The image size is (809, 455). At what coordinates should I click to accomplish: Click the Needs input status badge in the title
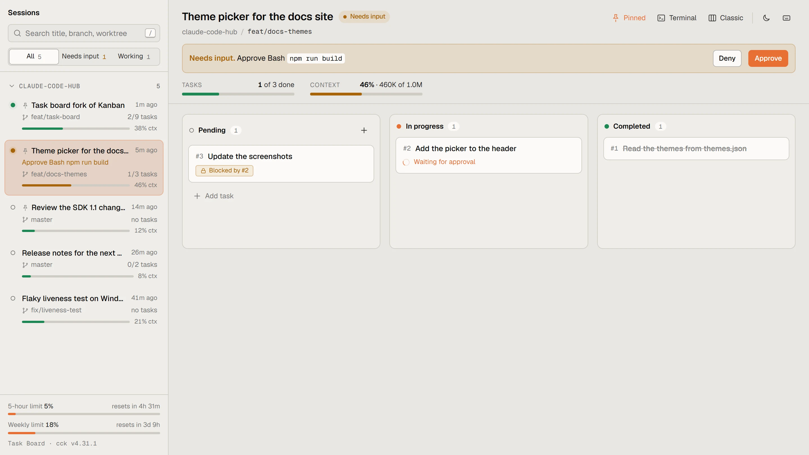(364, 17)
